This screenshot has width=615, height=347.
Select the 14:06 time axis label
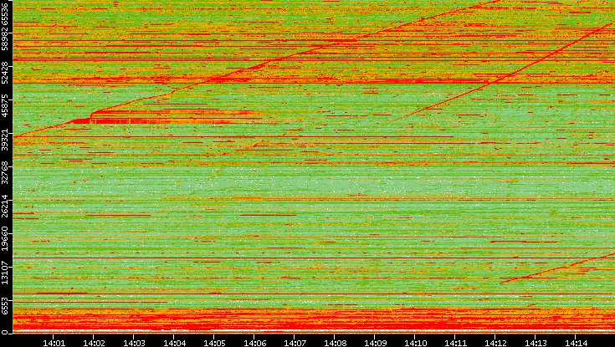tap(255, 342)
